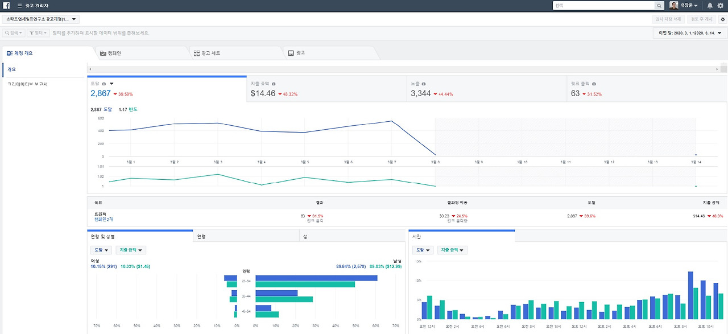Open the 캠페인 2개 link
The width and height of the screenshot is (728, 334).
[x=105, y=219]
